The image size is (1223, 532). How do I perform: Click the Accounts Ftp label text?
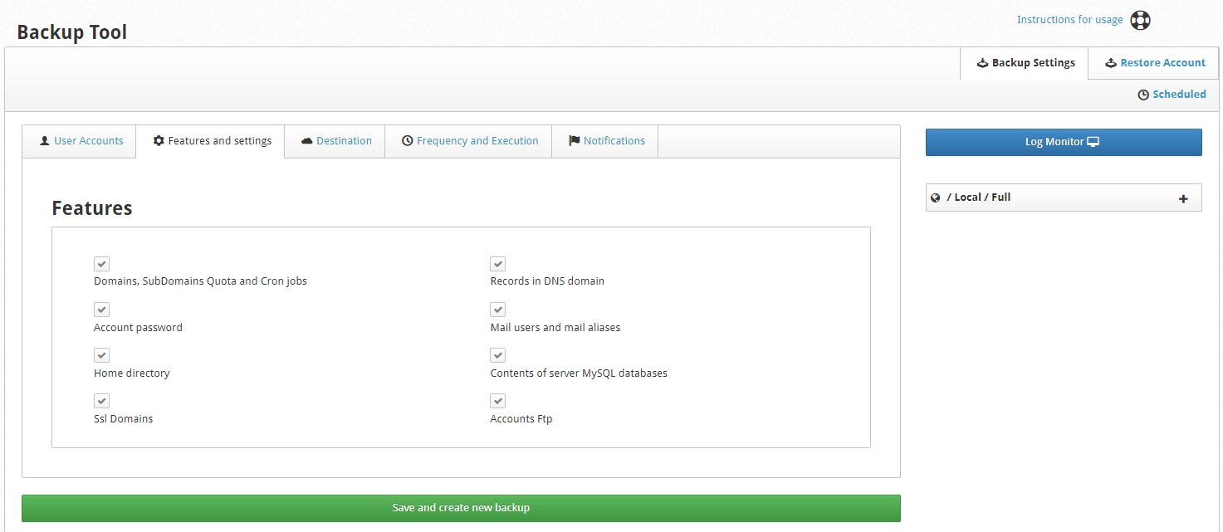[x=521, y=419]
